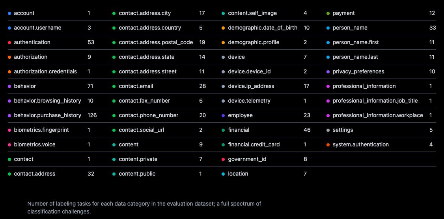Viewport: 444px width, 219px height.
Task: Click the 'contact.address.postal_code' label
Action: [156, 42]
